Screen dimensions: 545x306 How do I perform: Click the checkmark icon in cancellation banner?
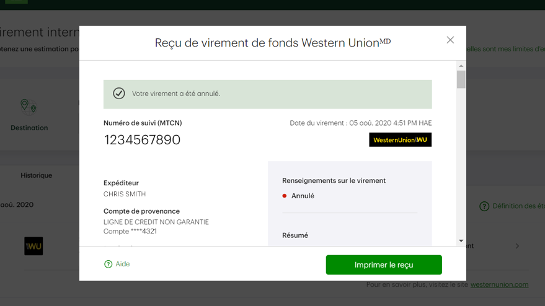point(119,94)
